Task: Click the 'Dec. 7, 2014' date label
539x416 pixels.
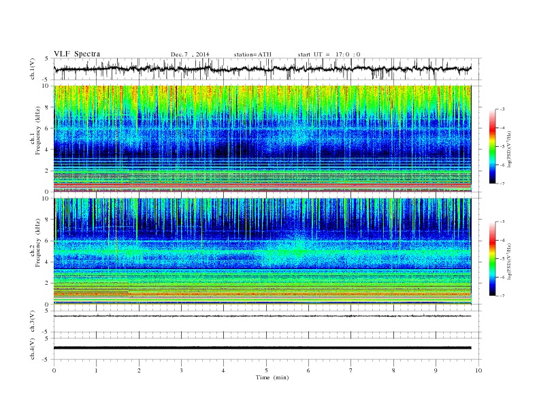Action: (190, 54)
